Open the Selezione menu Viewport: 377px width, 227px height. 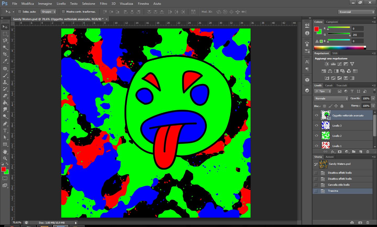tap(88, 4)
